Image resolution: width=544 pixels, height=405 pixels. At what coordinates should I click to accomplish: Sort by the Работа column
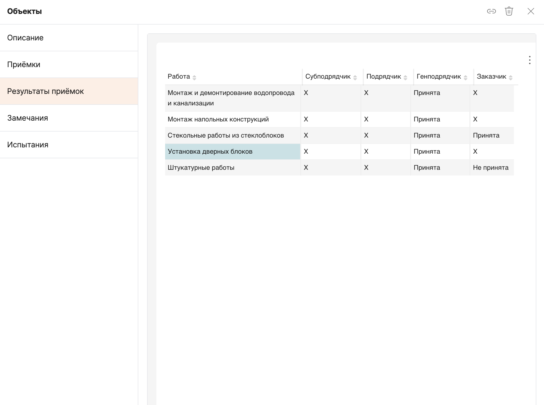194,78
